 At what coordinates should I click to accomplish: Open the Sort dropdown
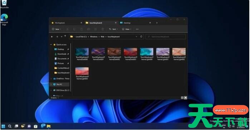click(x=113, y=29)
